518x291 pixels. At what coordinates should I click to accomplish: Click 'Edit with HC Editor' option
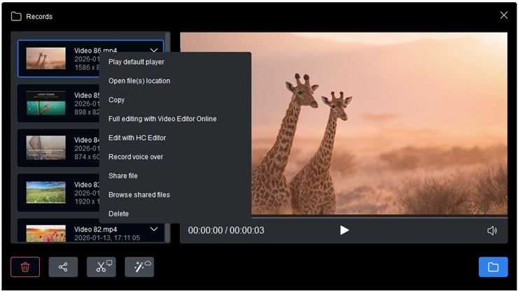pos(137,138)
